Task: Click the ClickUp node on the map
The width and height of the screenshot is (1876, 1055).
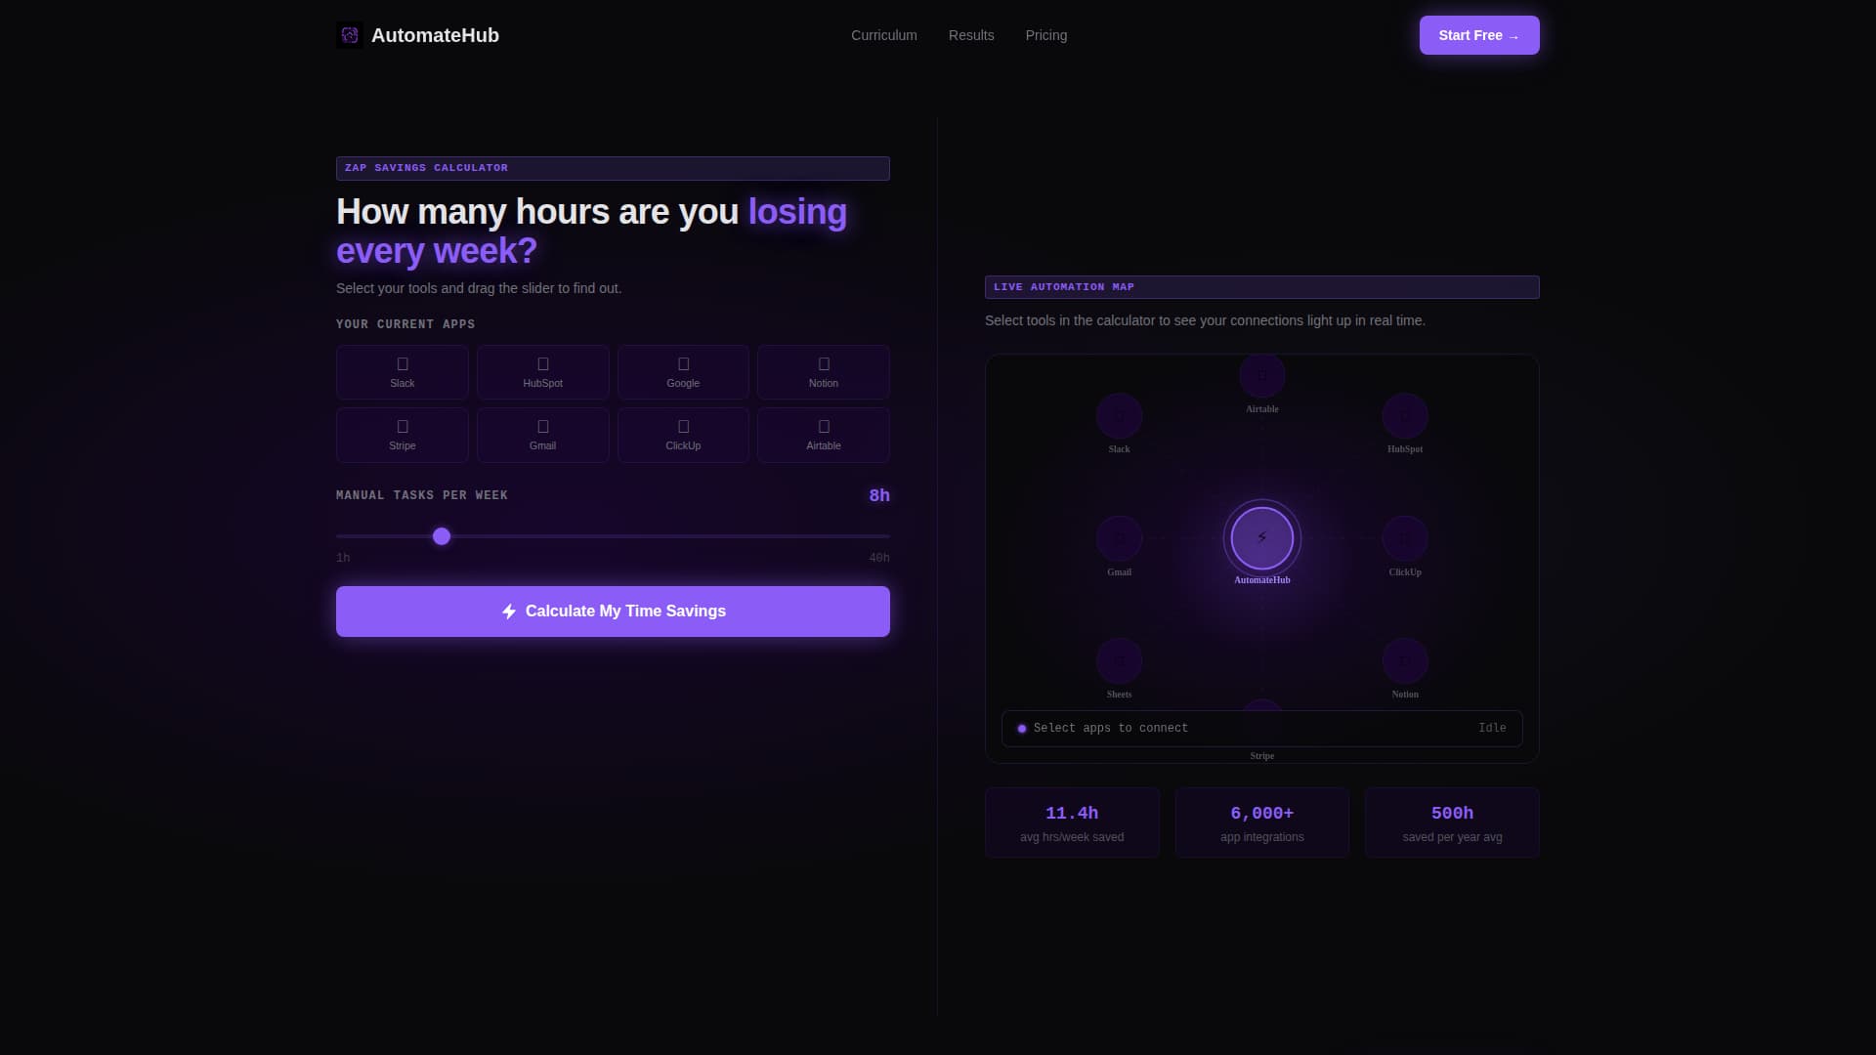Action: click(x=1405, y=538)
